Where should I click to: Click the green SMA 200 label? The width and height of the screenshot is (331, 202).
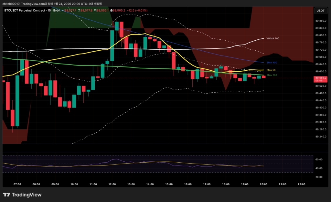[272, 76]
